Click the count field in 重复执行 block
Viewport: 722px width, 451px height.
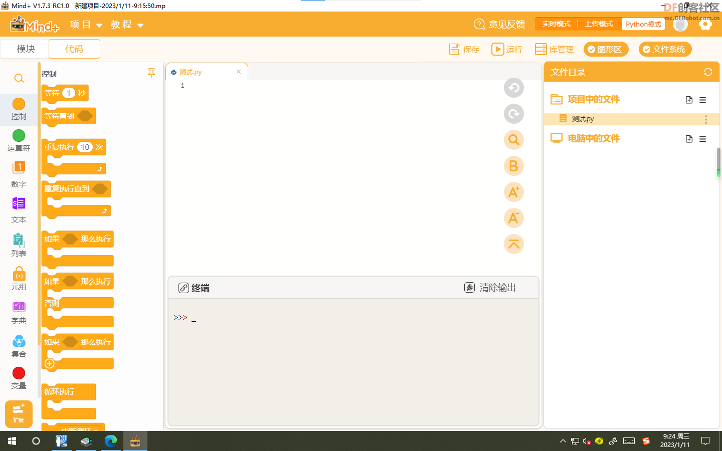coord(85,147)
